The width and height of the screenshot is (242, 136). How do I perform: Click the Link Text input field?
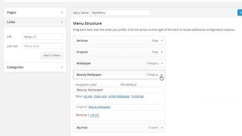[x=43, y=46]
